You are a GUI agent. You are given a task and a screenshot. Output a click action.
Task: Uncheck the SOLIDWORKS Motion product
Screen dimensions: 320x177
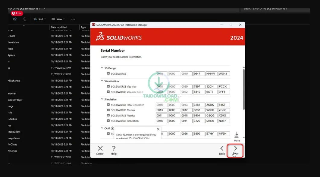pos(108,110)
